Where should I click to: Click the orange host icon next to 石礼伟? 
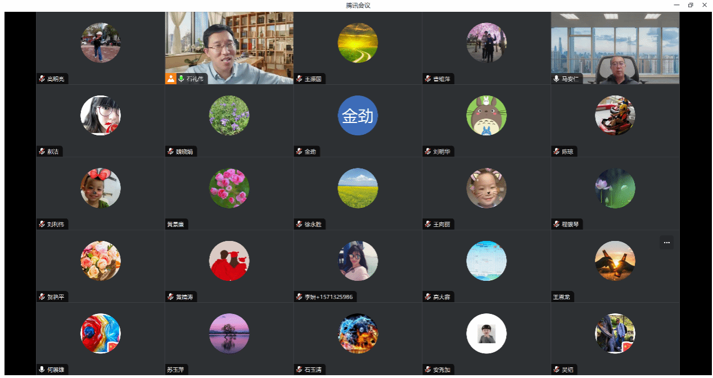[170, 79]
